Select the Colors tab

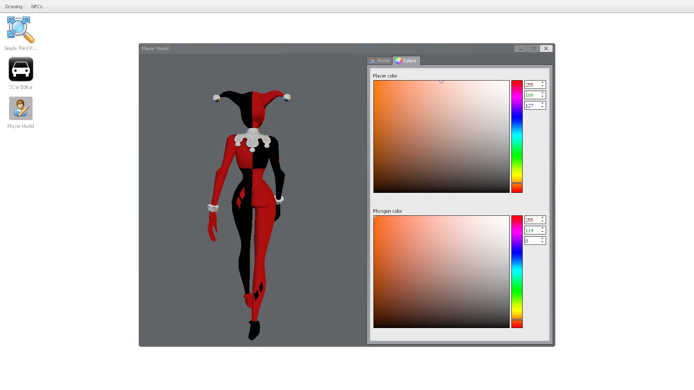(x=406, y=61)
